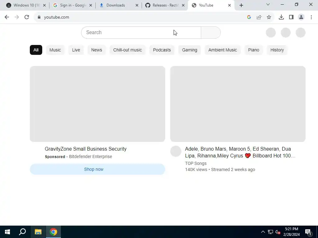The width and height of the screenshot is (318, 238).
Task: Close the YouTube tab
Action: pyautogui.click(x=229, y=5)
